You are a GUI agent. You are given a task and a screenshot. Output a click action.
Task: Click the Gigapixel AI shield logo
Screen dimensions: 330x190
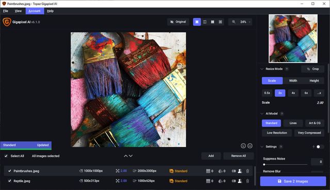pyautogui.click(x=7, y=22)
